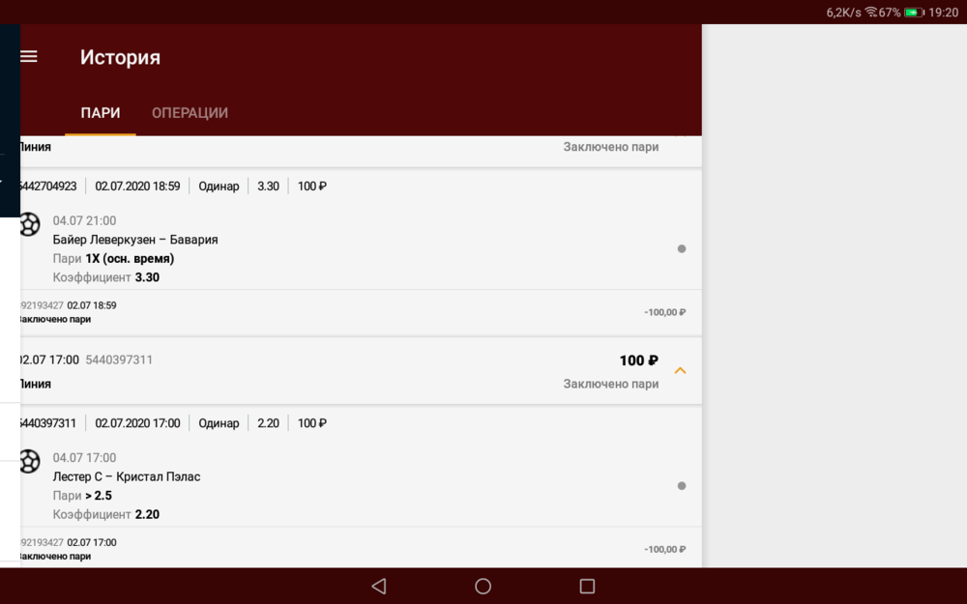Tap soccer ball icon for Байер Леверкузен match
The image size is (967, 604).
click(x=29, y=224)
